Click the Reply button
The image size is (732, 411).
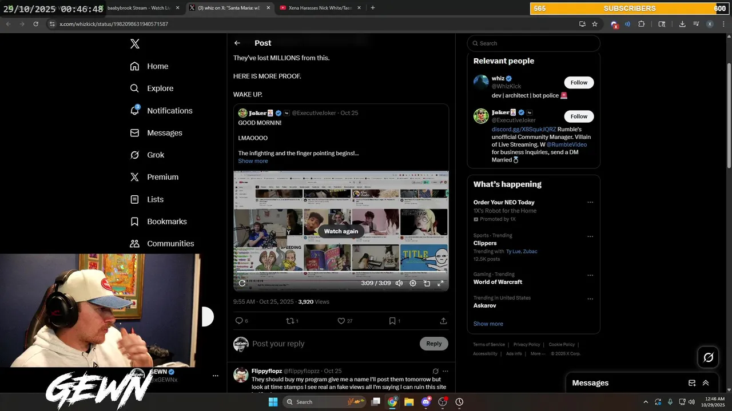434,344
